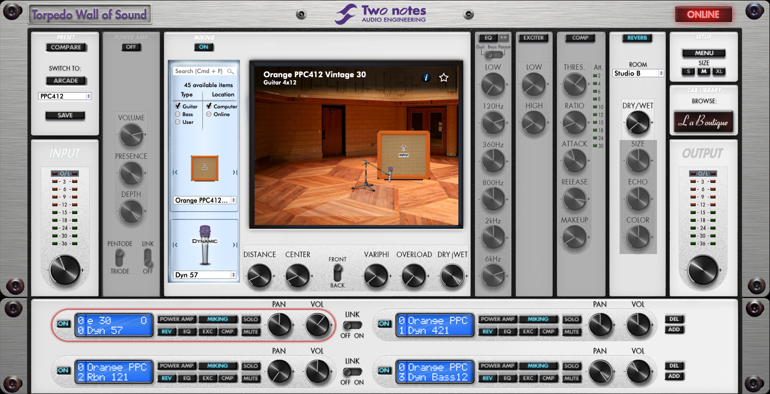Expand the Dyn 57 microphone dropdown
This screenshot has width=770, height=394.
point(205,275)
